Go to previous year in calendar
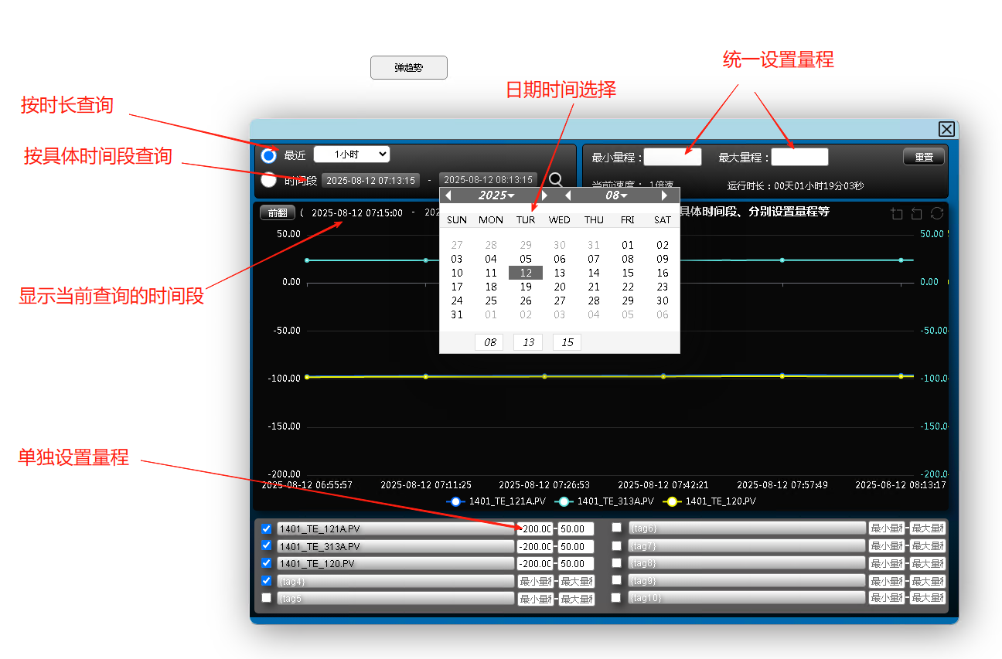 [x=448, y=195]
